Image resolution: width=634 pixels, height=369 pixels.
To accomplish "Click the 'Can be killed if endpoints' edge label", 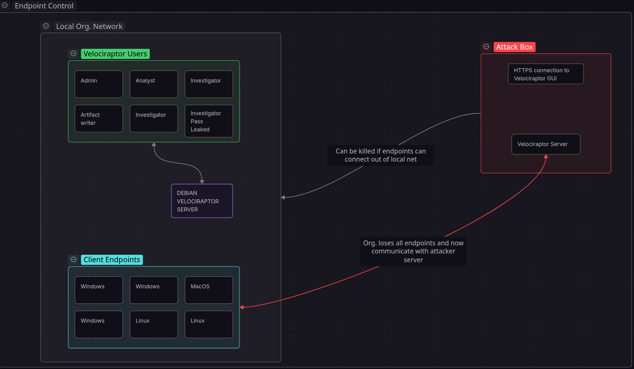I will tap(381, 155).
